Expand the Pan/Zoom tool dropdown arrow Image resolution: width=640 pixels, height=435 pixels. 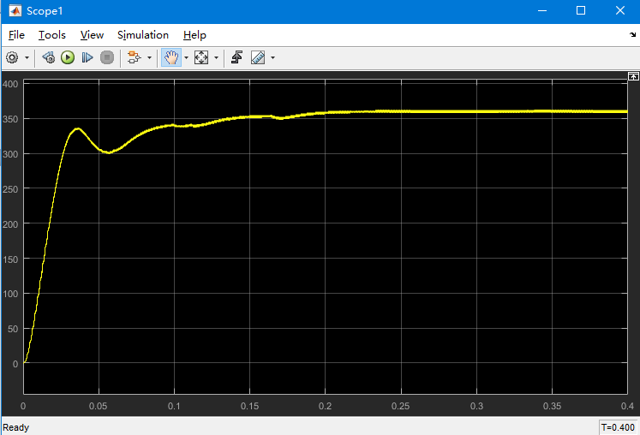coord(187,57)
